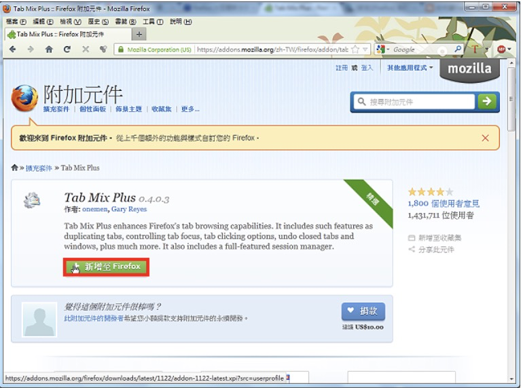Image resolution: width=523 pixels, height=388 pixels.
Task: Open the 歷史 (S) menu
Action: tap(98, 22)
